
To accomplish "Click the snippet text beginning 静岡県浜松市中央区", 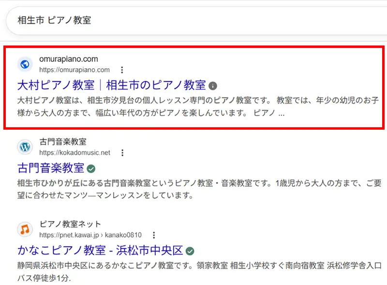I will pyautogui.click(x=193, y=273).
